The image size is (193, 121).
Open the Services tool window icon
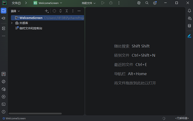click(x=4, y=97)
